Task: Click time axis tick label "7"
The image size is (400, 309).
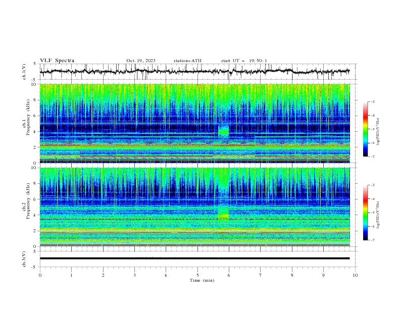Action: pos(261,275)
